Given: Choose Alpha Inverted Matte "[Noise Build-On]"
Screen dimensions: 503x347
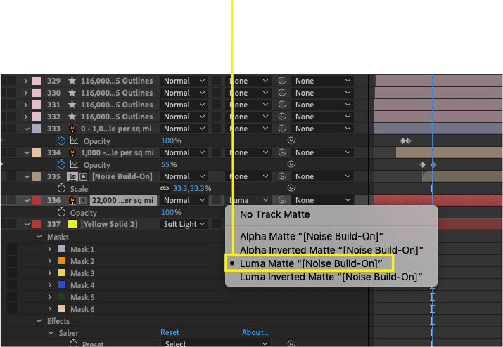Looking at the screenshot, I should click(x=331, y=250).
